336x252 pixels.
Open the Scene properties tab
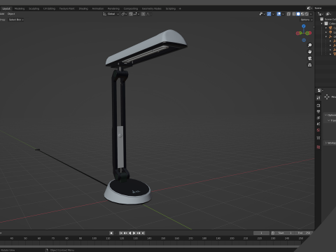click(x=318, y=124)
